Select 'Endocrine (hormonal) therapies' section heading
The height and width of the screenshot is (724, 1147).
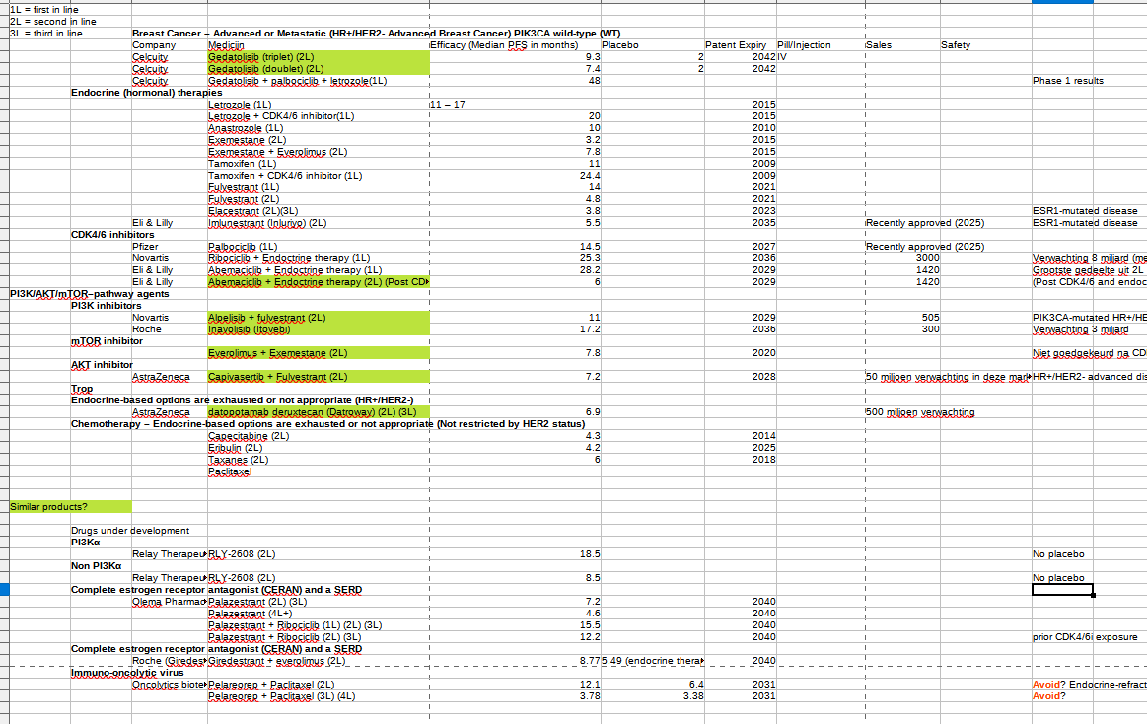coord(146,92)
